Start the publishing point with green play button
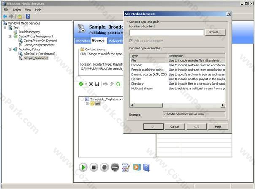This screenshot has height=189, width=255. [x=83, y=167]
